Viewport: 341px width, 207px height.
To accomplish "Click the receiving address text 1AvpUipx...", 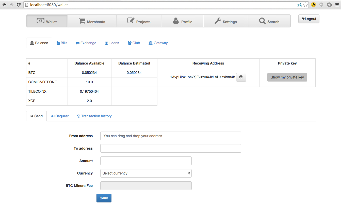I will [203, 77].
